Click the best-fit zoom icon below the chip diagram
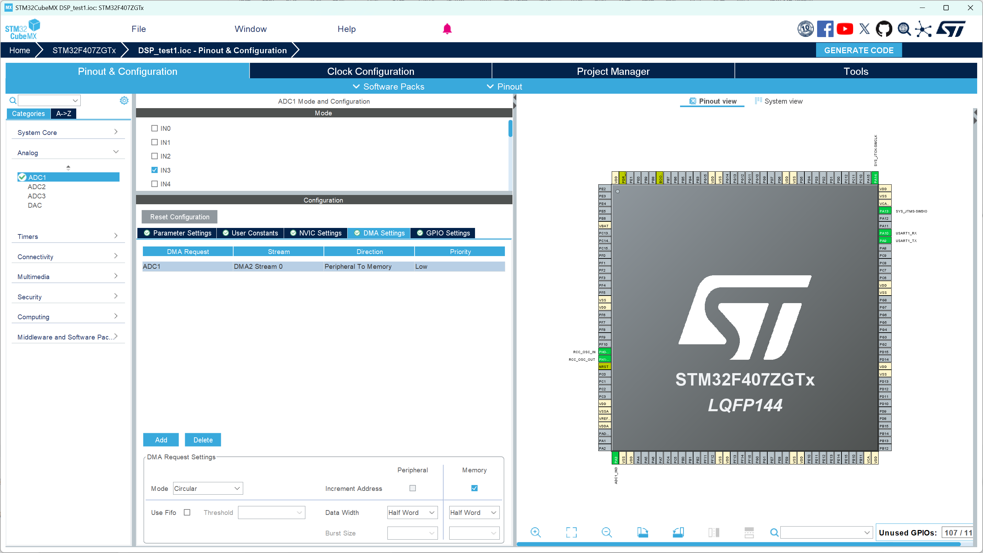This screenshot has width=983, height=553. pyautogui.click(x=571, y=532)
